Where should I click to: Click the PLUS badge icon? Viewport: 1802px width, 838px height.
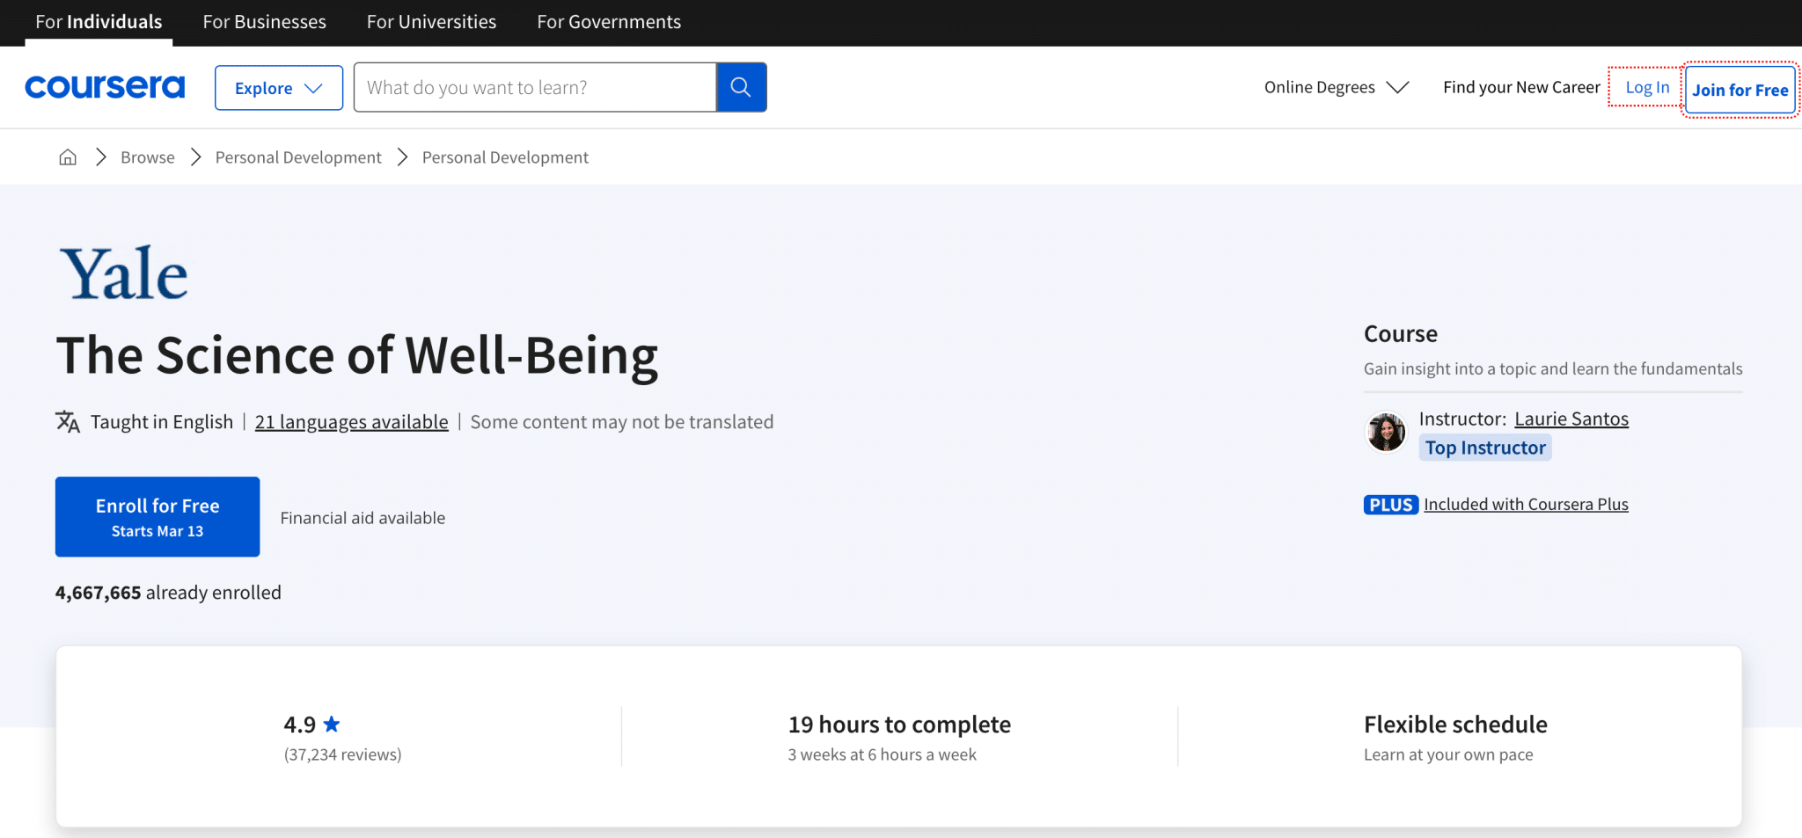tap(1390, 504)
